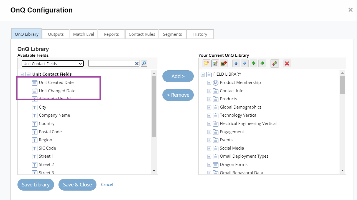This screenshot has width=357, height=200.
Task: Collapse the Unit Contact Fields tree
Action: click(22, 74)
